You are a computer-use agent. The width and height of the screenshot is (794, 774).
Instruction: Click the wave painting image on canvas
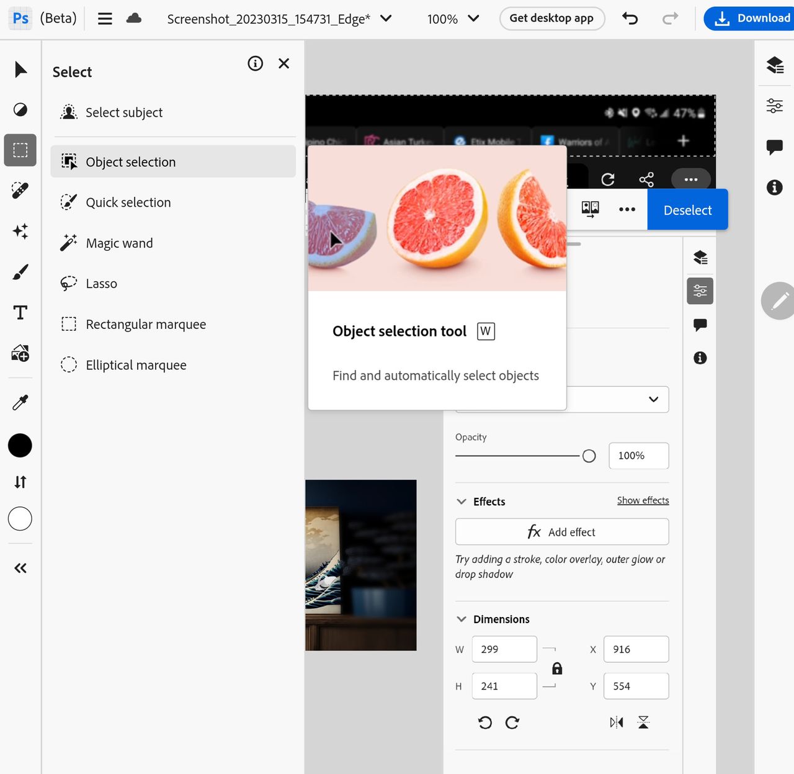tap(360, 565)
